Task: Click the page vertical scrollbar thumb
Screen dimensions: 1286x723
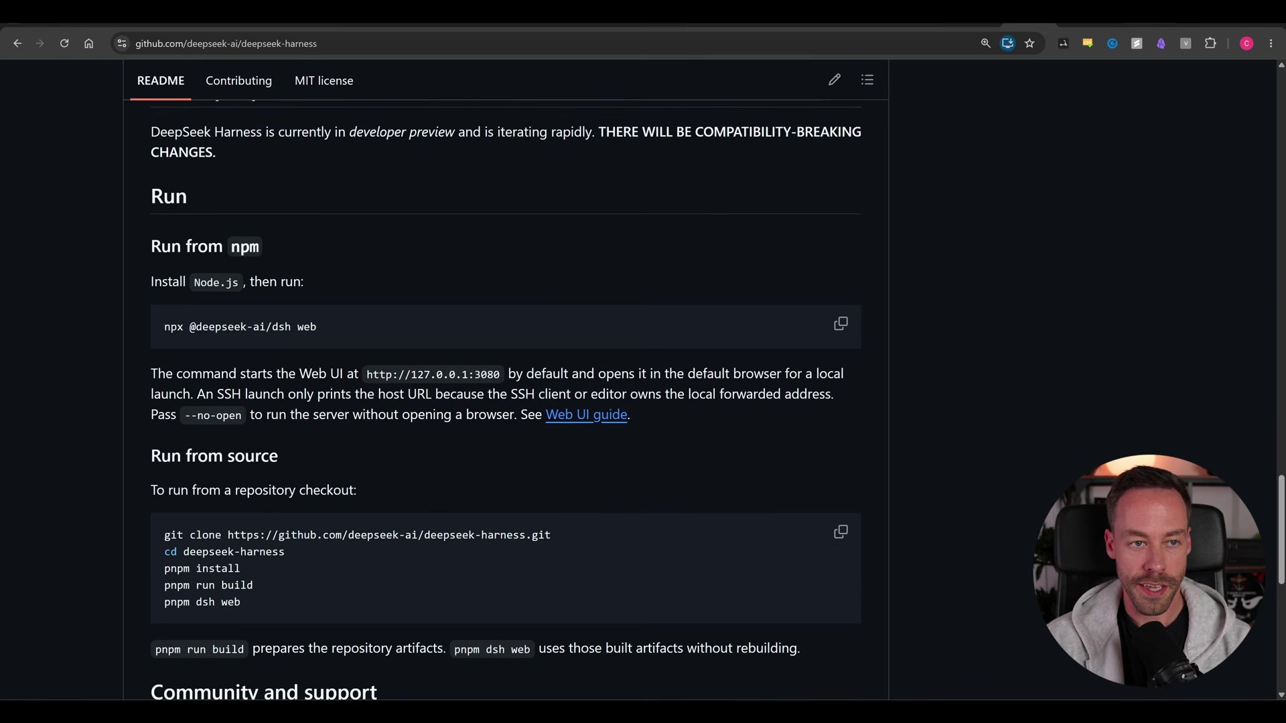Action: [x=1281, y=530]
